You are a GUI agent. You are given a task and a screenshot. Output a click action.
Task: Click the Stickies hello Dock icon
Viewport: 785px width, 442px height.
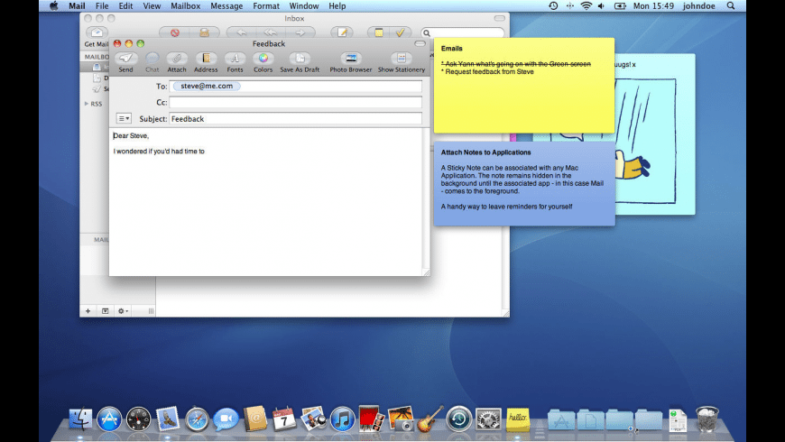click(x=518, y=419)
